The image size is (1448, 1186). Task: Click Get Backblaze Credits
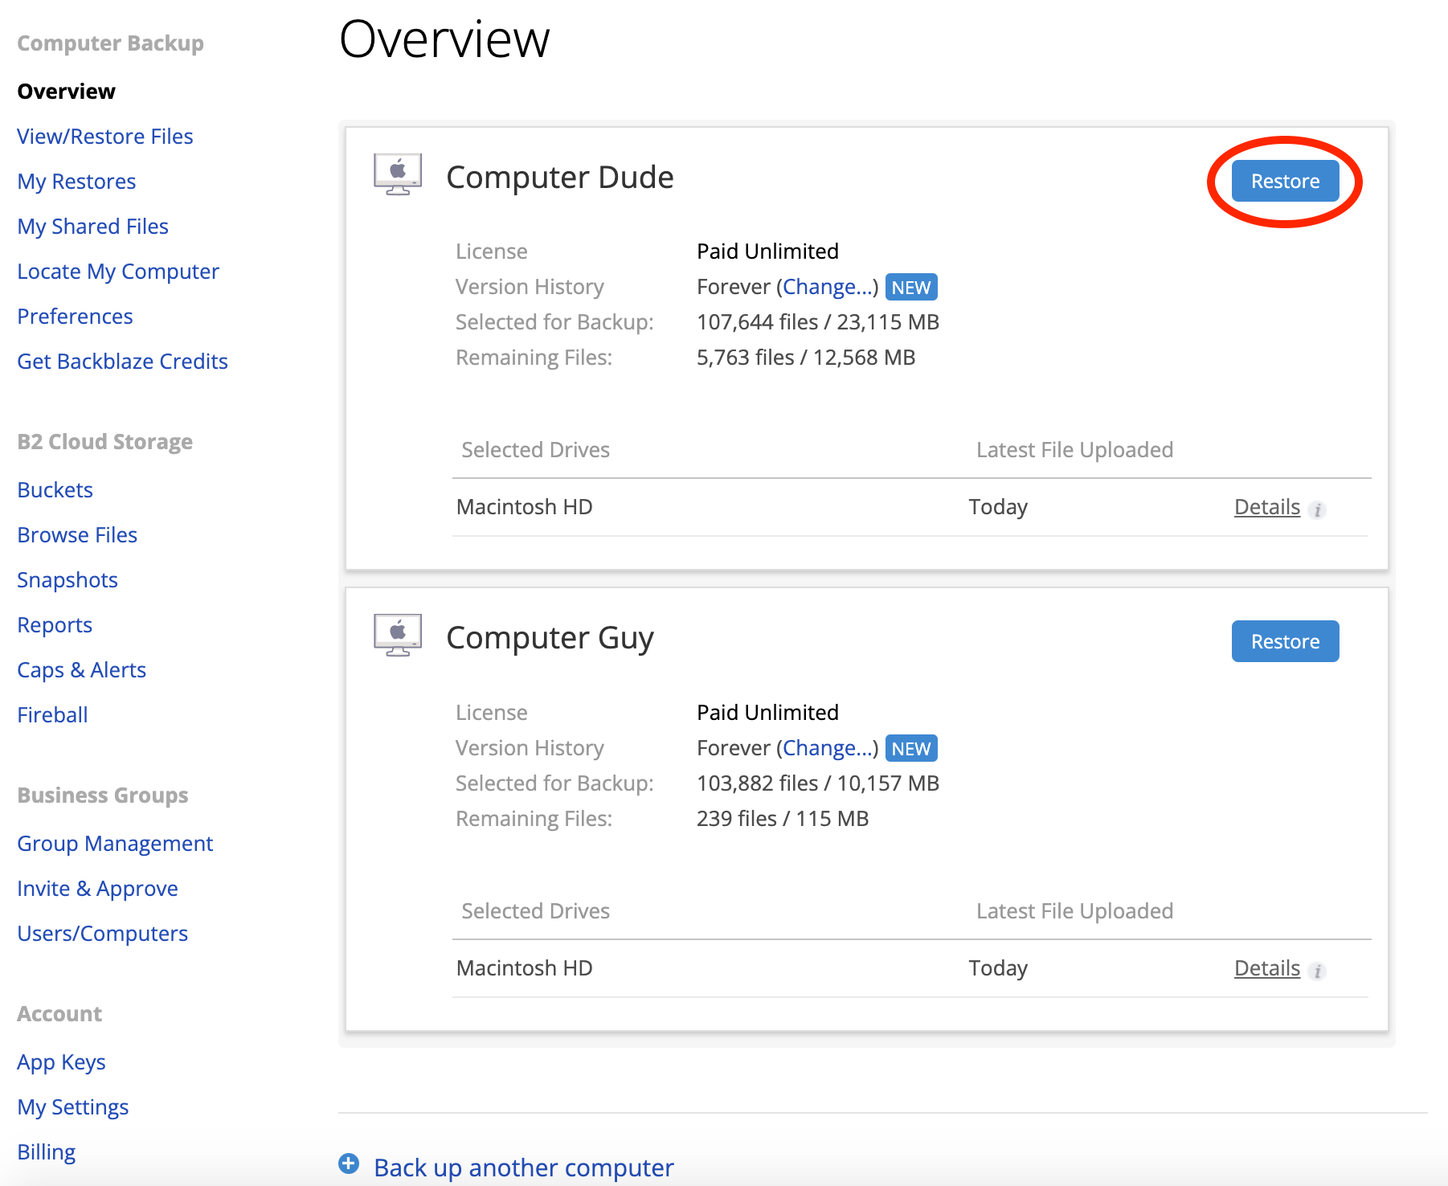pos(123,362)
